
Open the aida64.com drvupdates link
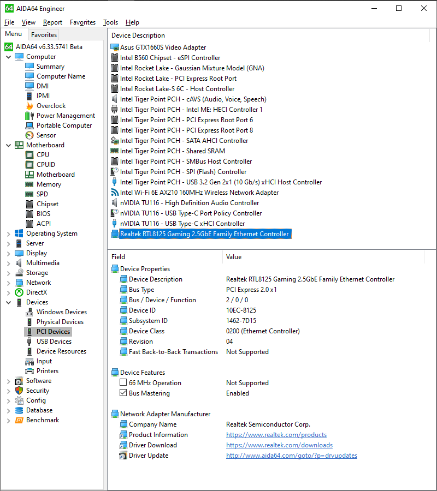pos(292,456)
